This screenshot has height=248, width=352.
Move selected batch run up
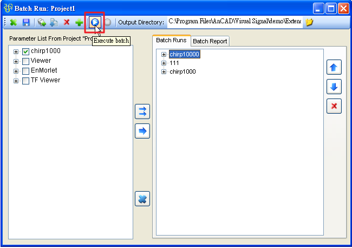click(334, 68)
